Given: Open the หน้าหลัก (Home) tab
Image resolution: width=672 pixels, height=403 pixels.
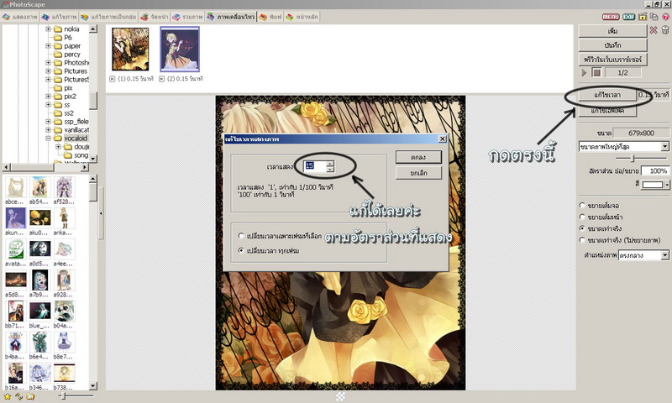Looking at the screenshot, I should 302,17.
